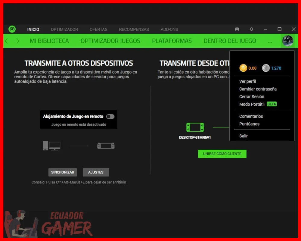The height and width of the screenshot is (241, 301).
Task: Close the Cortex window
Action: pos(293,29)
